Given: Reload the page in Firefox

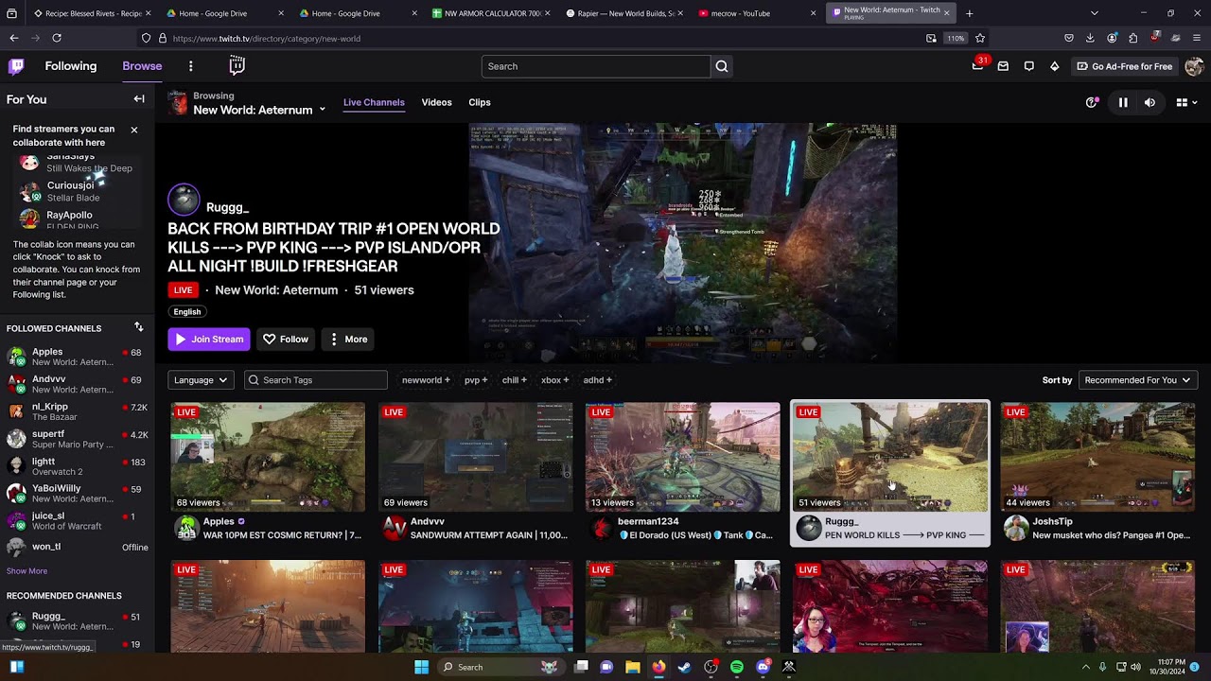Looking at the screenshot, I should (x=57, y=38).
